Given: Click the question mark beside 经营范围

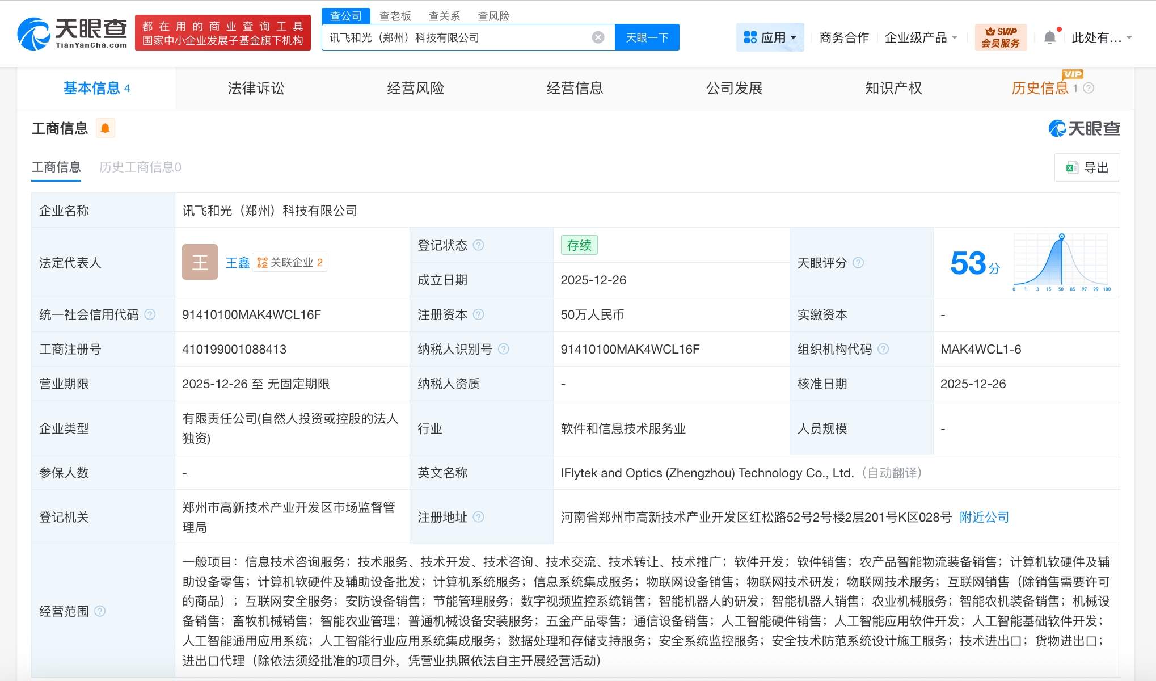Looking at the screenshot, I should coord(100,611).
